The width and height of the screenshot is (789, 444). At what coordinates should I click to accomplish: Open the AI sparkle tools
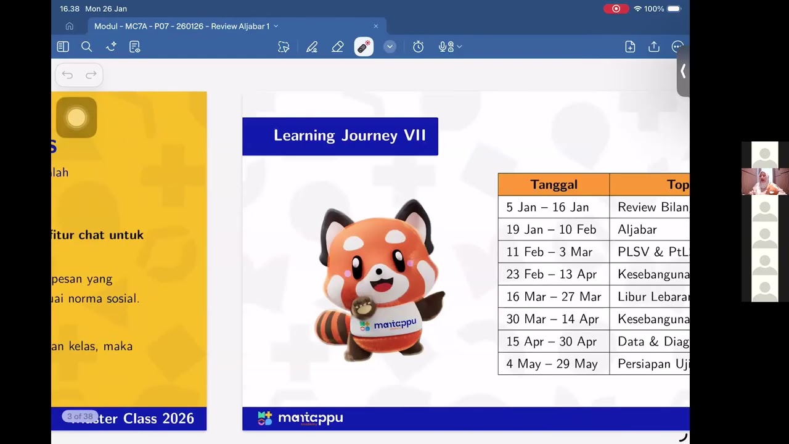(111, 47)
